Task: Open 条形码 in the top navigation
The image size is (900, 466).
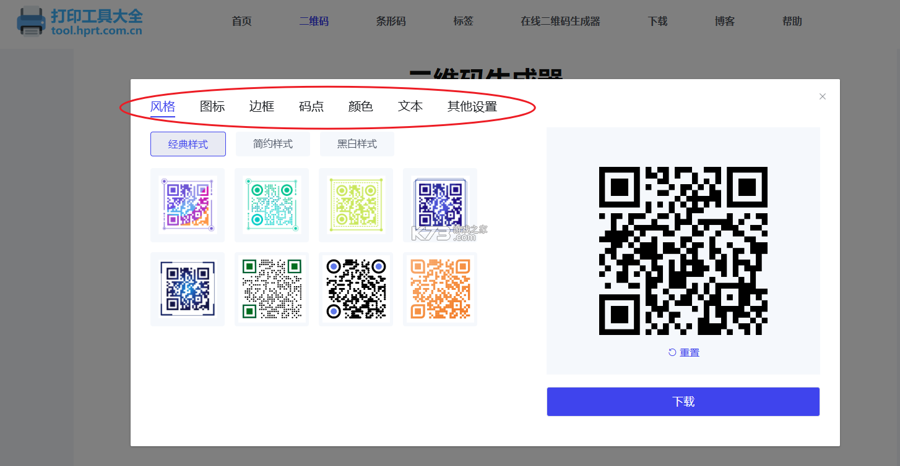Action: pyautogui.click(x=391, y=21)
